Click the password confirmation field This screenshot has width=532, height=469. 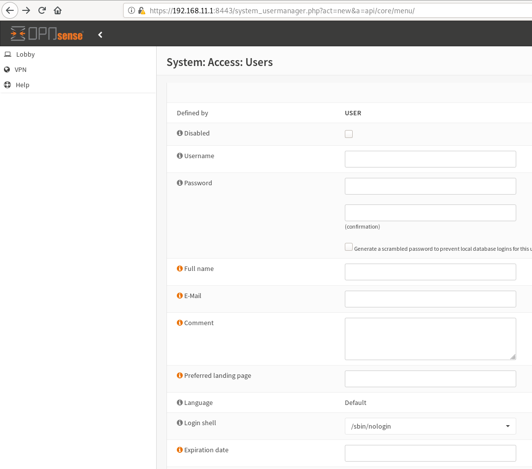coord(430,213)
